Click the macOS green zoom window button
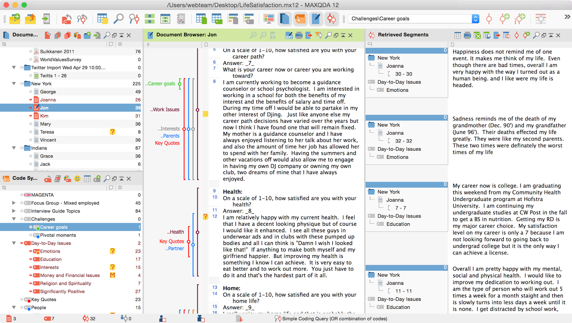Image resolution: width=572 pixels, height=323 pixels. tap(24, 5)
